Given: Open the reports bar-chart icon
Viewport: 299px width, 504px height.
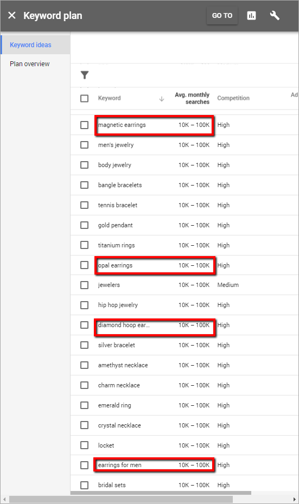Looking at the screenshot, I should coord(251,15).
